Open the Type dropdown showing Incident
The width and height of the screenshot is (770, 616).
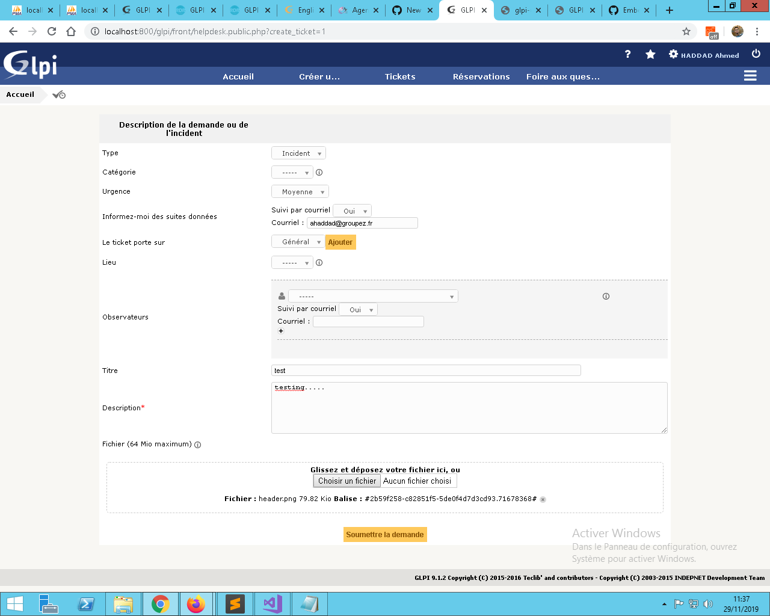[x=298, y=153]
